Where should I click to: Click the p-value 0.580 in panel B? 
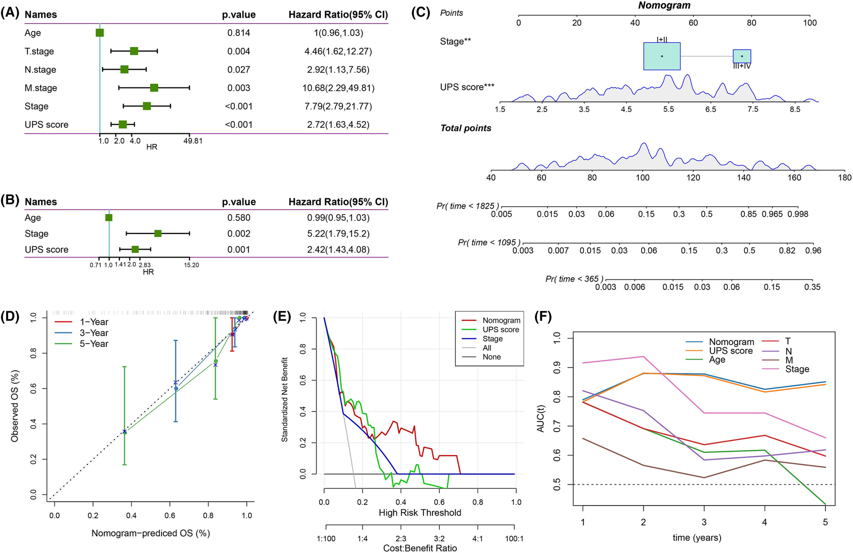click(x=239, y=218)
